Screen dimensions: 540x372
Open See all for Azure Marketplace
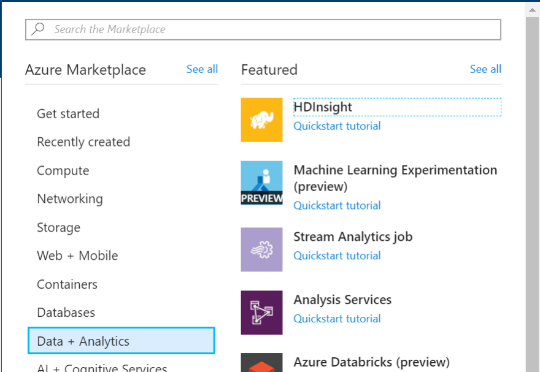coord(202,69)
